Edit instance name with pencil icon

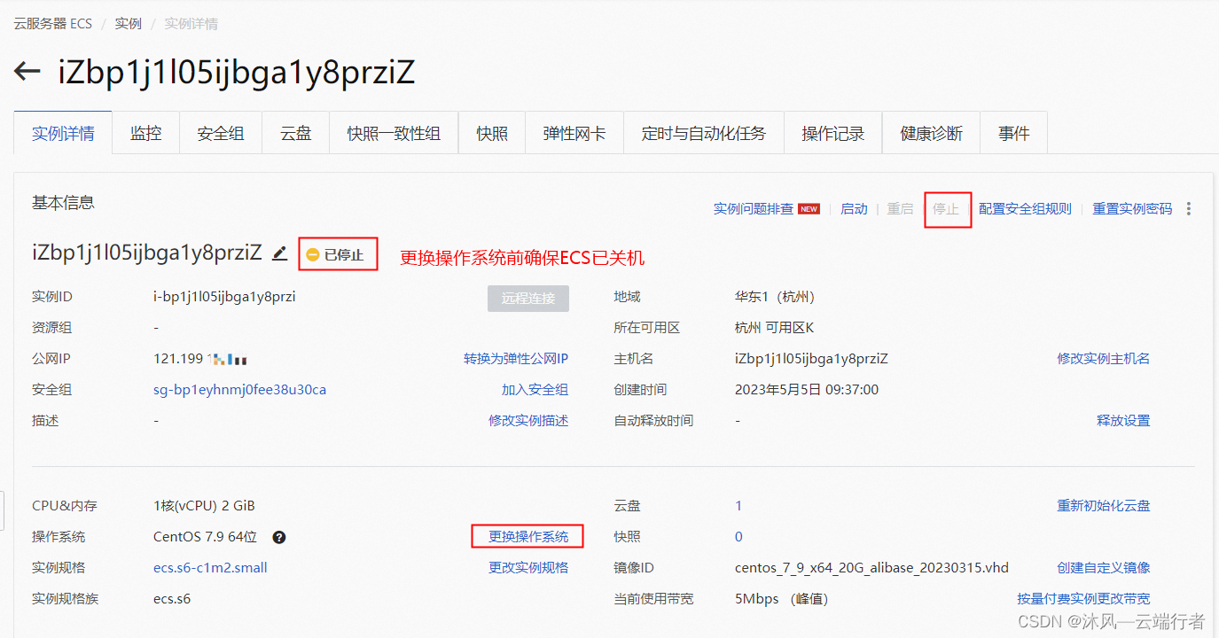[x=280, y=254]
